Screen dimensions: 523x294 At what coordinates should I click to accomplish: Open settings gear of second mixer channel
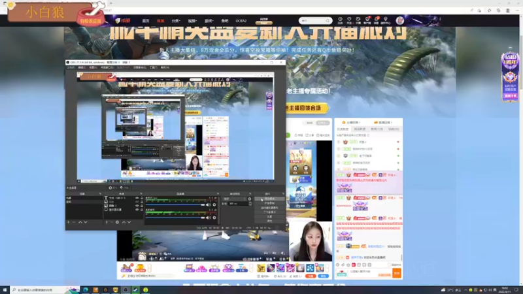pos(214,218)
